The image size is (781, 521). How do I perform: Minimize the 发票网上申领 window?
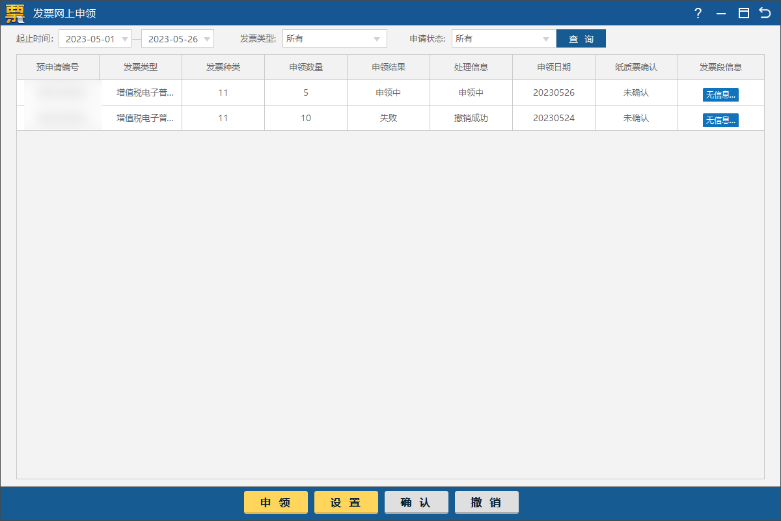tap(720, 13)
